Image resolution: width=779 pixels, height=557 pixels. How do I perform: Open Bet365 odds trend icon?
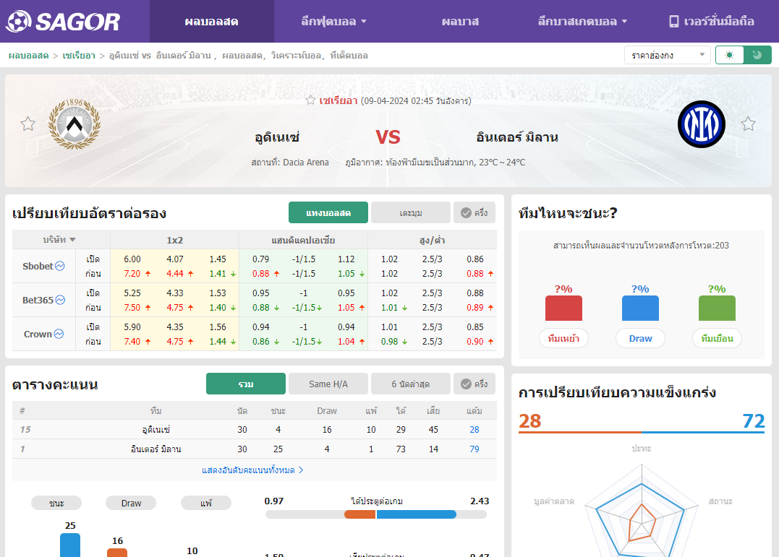click(x=60, y=300)
